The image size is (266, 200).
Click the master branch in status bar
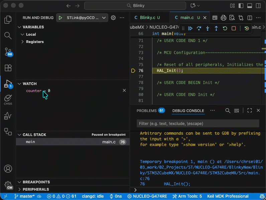pyautogui.click(x=24, y=196)
